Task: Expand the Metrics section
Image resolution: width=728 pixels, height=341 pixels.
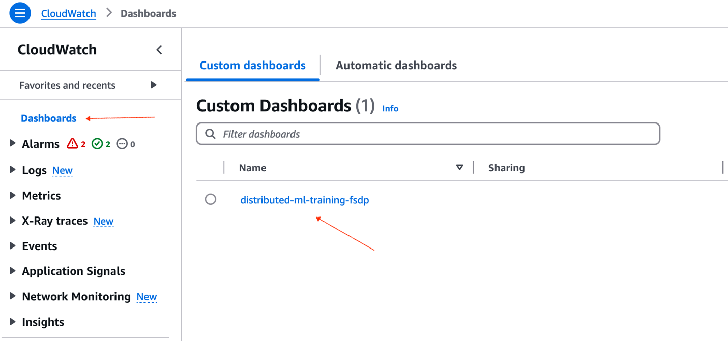Action: pyautogui.click(x=12, y=195)
